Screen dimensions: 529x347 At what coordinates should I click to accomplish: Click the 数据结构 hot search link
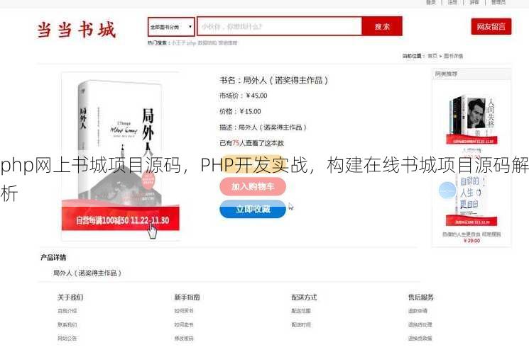pos(207,43)
